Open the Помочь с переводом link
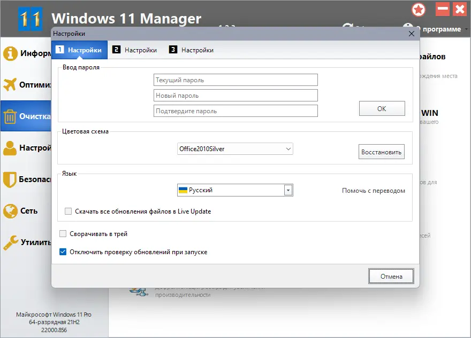471x338 pixels. (374, 191)
